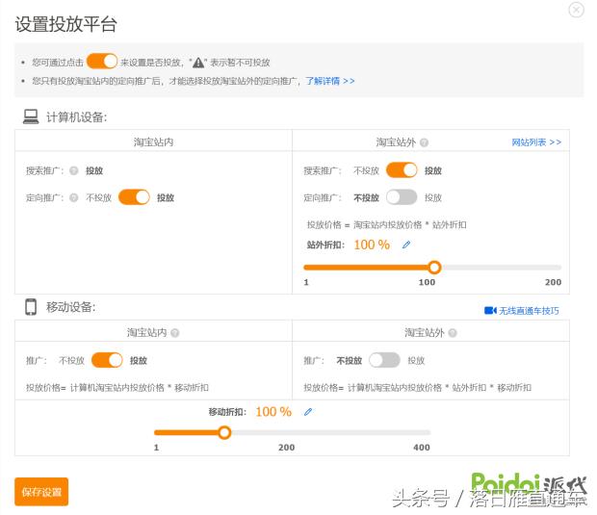Click pencil icon to edit 移动折扣

point(308,412)
